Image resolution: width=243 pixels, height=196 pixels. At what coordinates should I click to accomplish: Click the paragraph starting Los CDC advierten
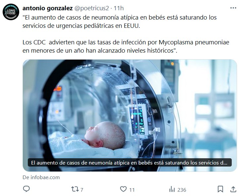click(x=126, y=46)
